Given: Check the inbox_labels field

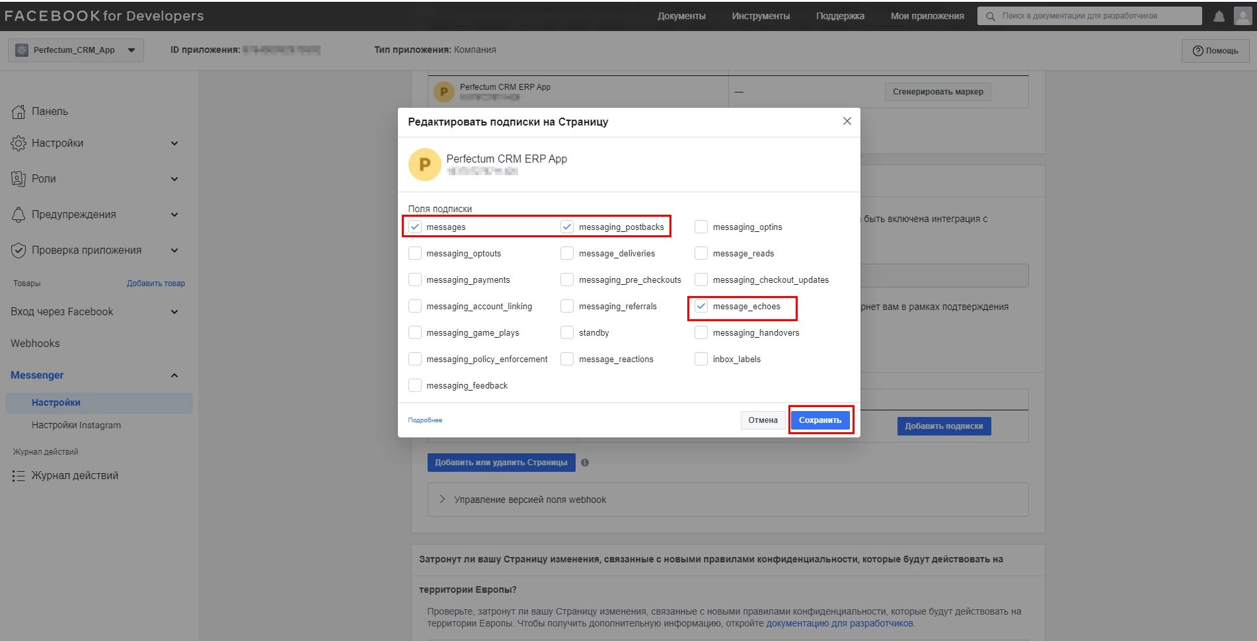Looking at the screenshot, I should [701, 359].
